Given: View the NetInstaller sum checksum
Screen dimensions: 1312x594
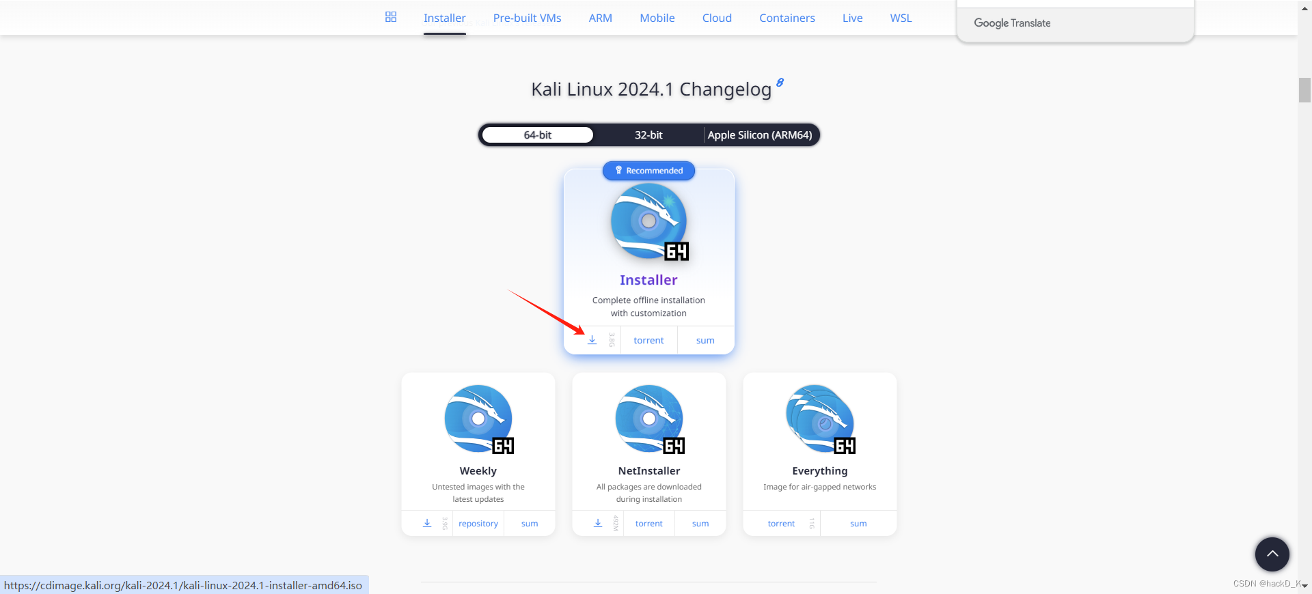Looking at the screenshot, I should (700, 524).
